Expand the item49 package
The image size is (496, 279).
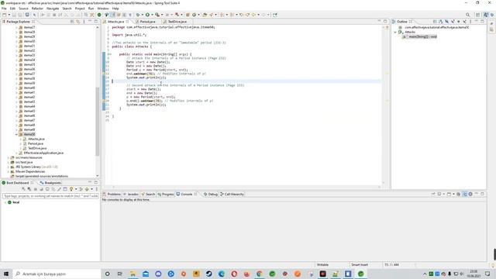[16, 129]
